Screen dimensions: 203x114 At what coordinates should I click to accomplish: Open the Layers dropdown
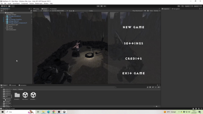tap(189, 6)
